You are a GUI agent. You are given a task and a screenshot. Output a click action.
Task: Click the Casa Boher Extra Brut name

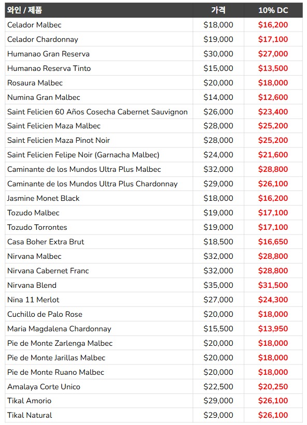click(46, 242)
